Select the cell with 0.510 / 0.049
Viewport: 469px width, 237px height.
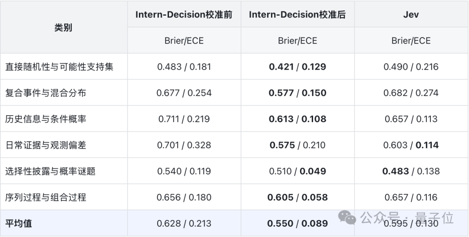297,171
